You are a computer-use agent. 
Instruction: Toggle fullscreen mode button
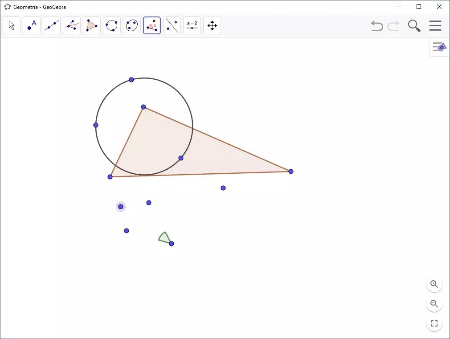pyautogui.click(x=434, y=323)
